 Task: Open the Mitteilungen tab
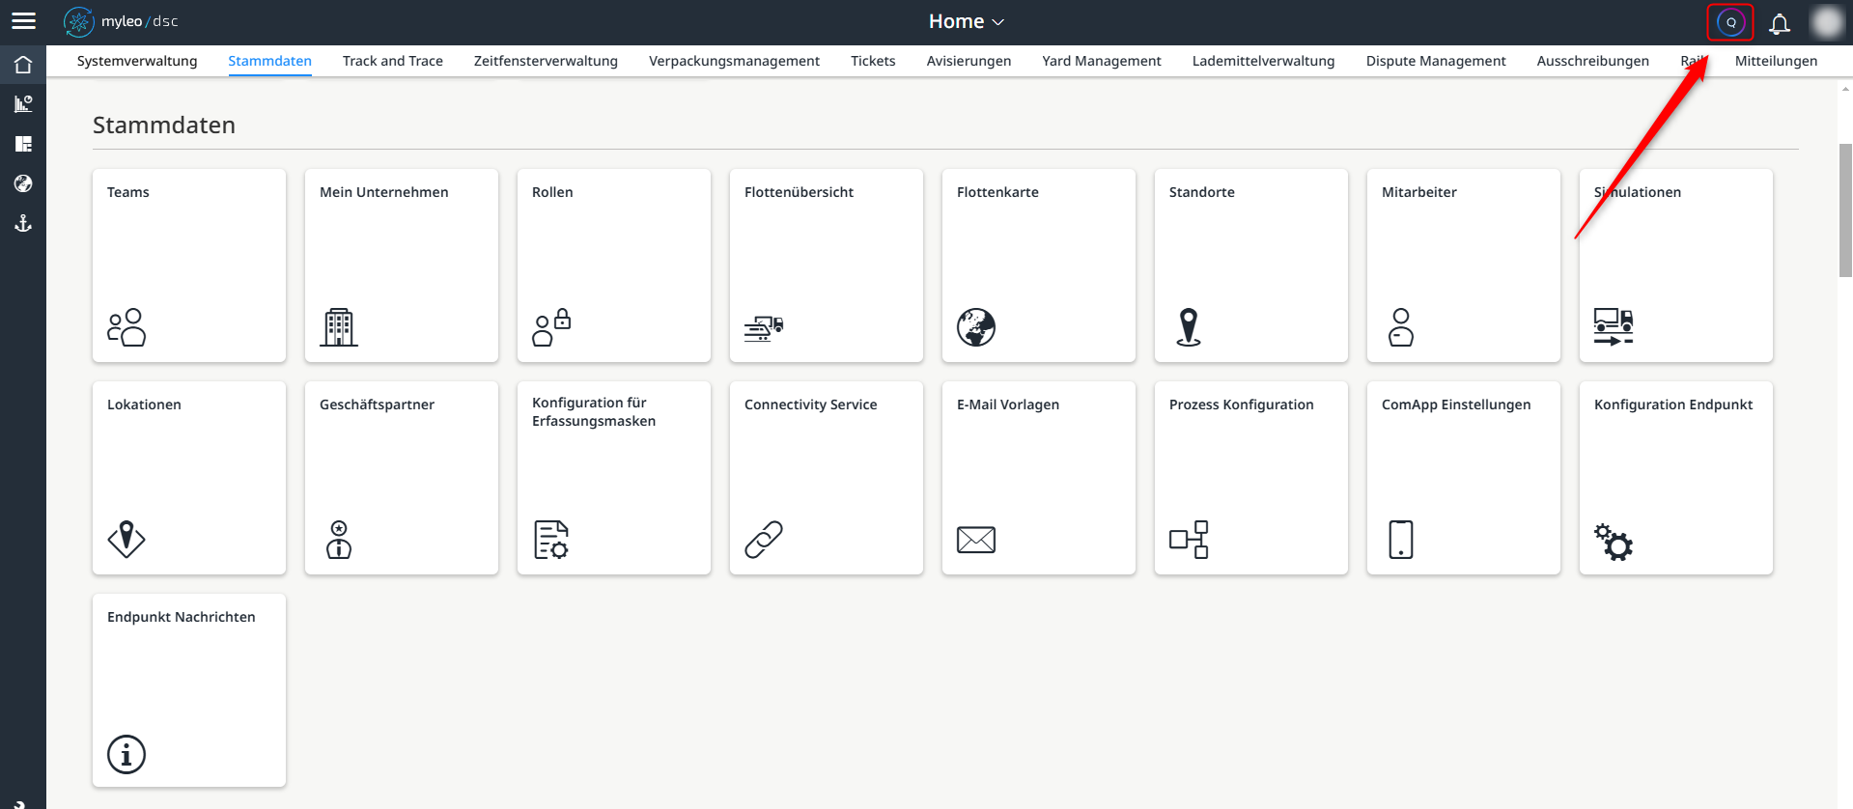1776,61
